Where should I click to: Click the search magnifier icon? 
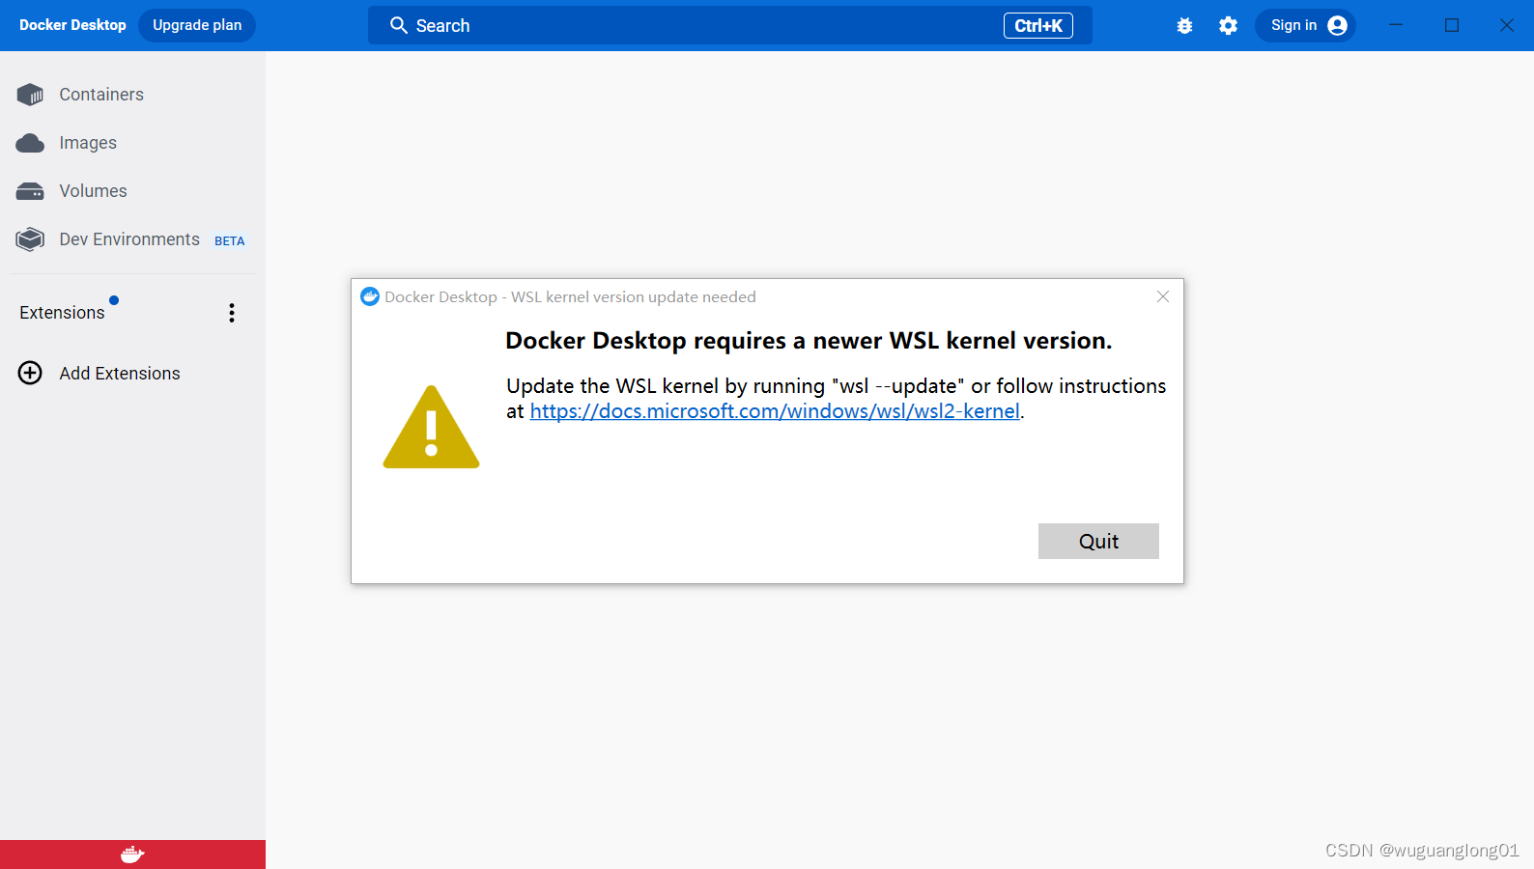pos(398,25)
